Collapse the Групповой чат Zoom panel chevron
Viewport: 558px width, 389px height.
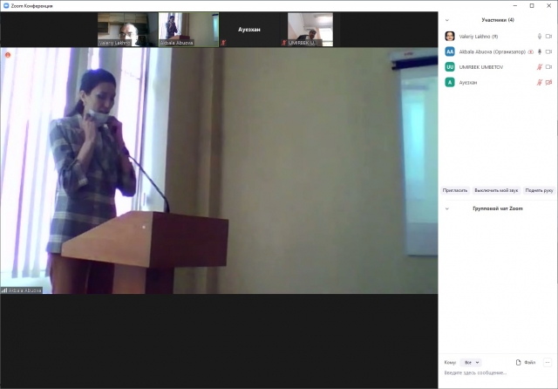pyautogui.click(x=447, y=208)
